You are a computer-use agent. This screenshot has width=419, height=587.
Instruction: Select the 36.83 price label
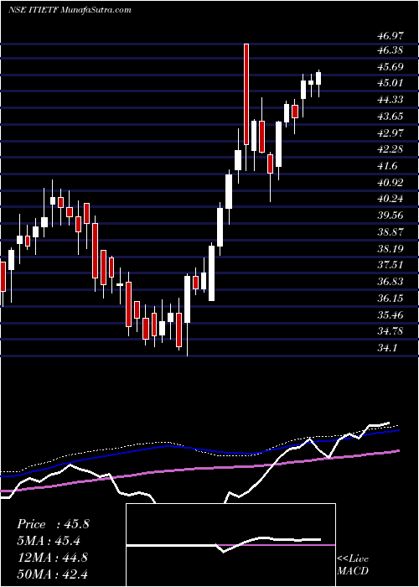click(391, 282)
